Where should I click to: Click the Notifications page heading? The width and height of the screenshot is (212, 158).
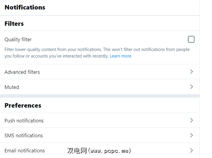[25, 7]
